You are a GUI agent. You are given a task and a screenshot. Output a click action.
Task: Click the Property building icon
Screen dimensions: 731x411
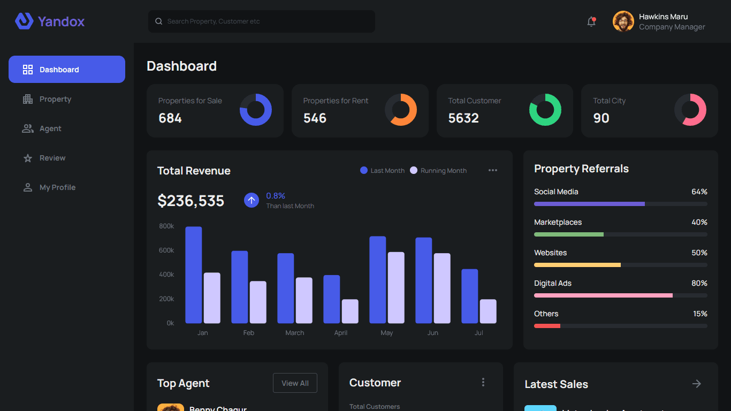point(28,98)
